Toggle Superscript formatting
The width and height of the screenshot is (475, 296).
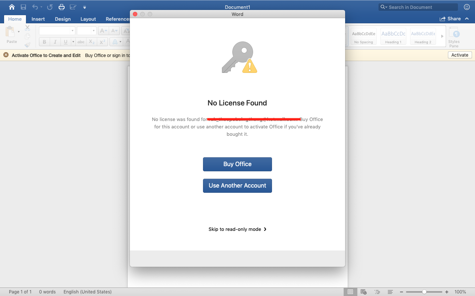click(x=103, y=42)
